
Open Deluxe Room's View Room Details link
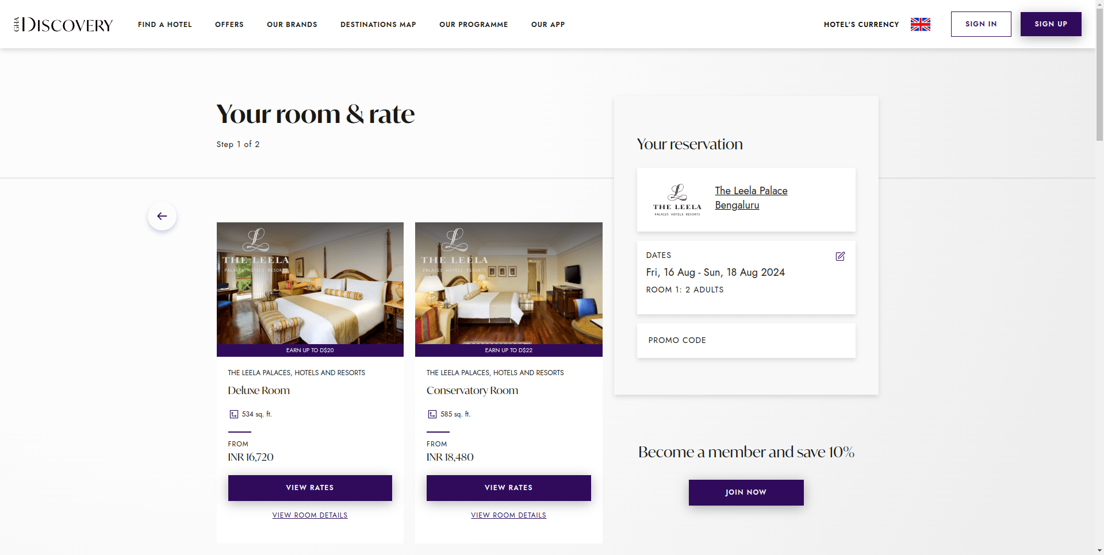tap(310, 515)
